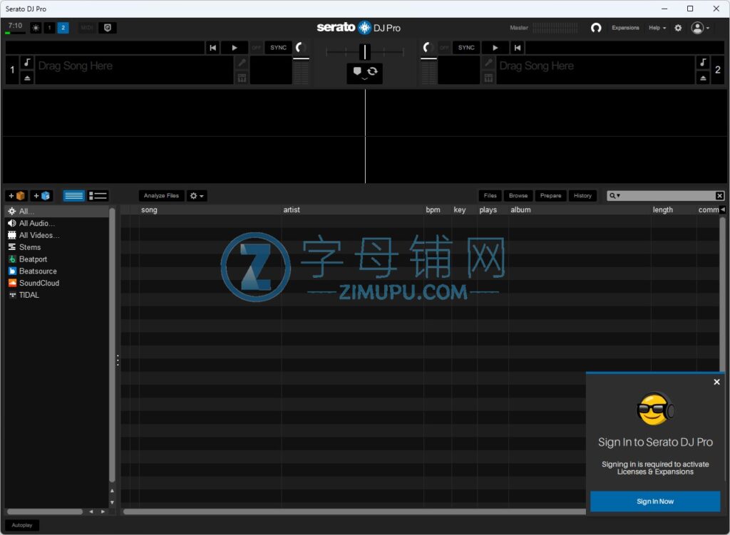Open the Beatport streaming library

[x=33, y=259]
